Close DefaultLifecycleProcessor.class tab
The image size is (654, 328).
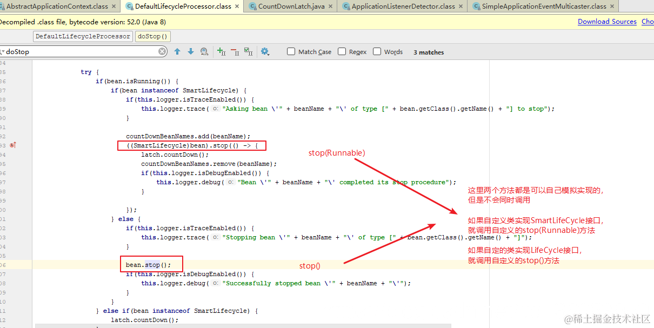tap(237, 6)
